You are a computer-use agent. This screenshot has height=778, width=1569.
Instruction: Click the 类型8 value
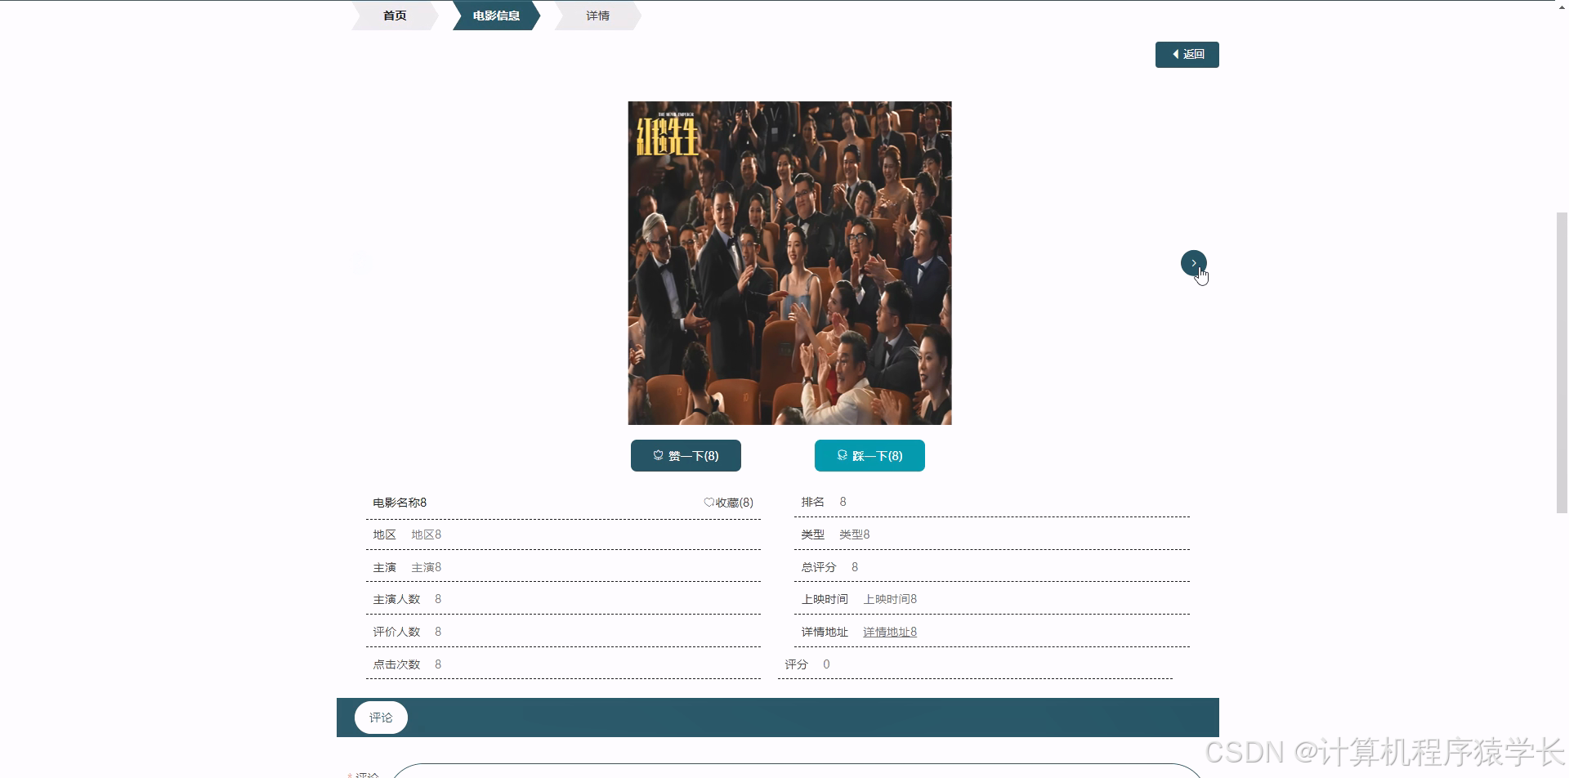[854, 534]
